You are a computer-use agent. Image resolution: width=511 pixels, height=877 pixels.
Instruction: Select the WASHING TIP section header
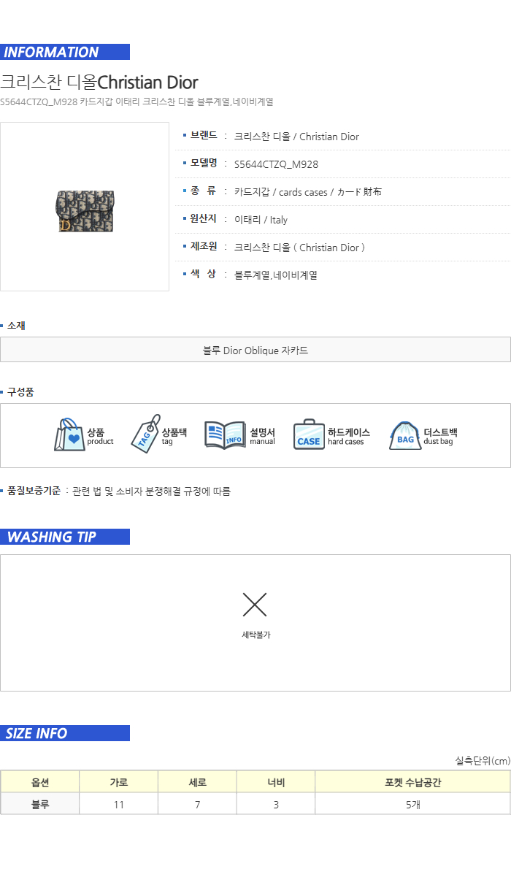coord(65,537)
